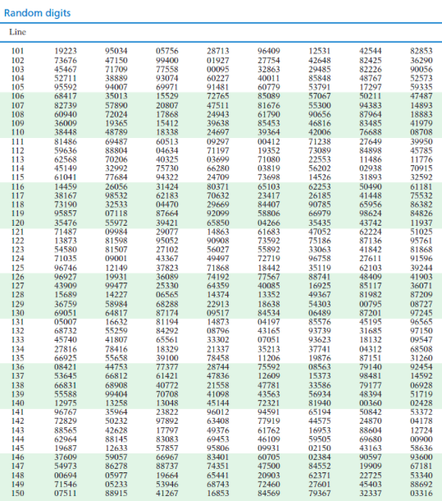Click value 08421 in line 136

[66, 367]
